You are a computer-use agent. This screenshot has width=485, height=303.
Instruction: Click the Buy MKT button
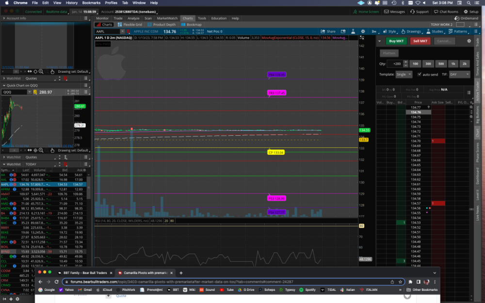coord(396,41)
